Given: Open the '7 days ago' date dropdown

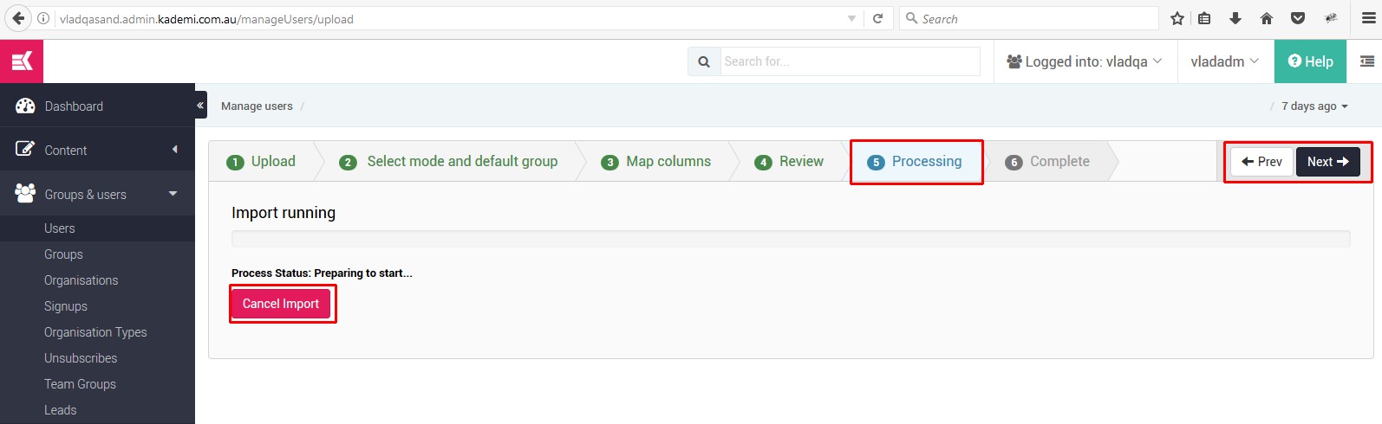Looking at the screenshot, I should pyautogui.click(x=1314, y=106).
